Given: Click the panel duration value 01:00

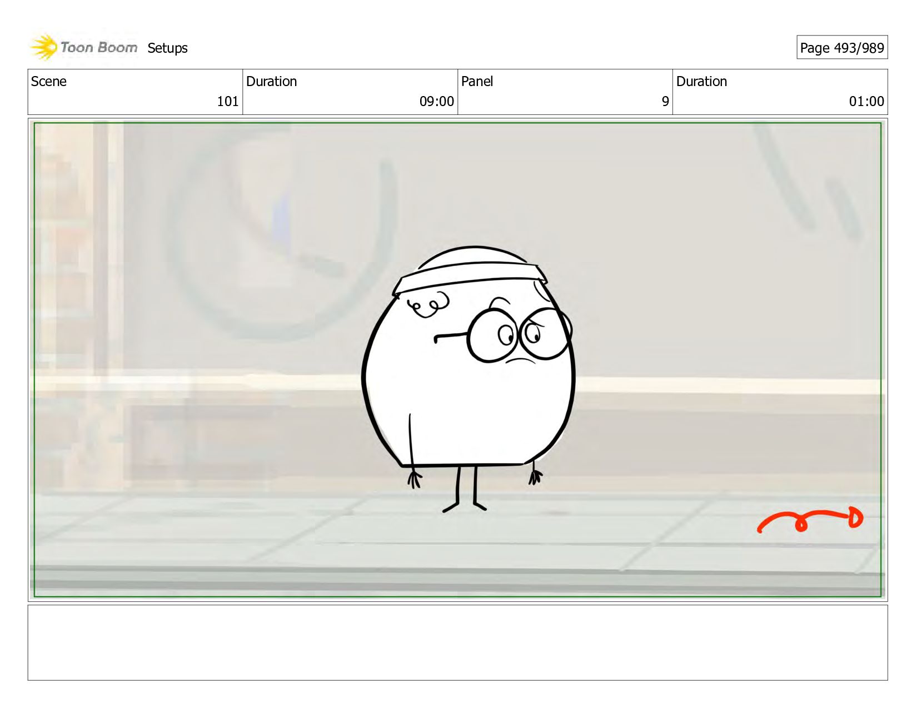Looking at the screenshot, I should coord(866,102).
